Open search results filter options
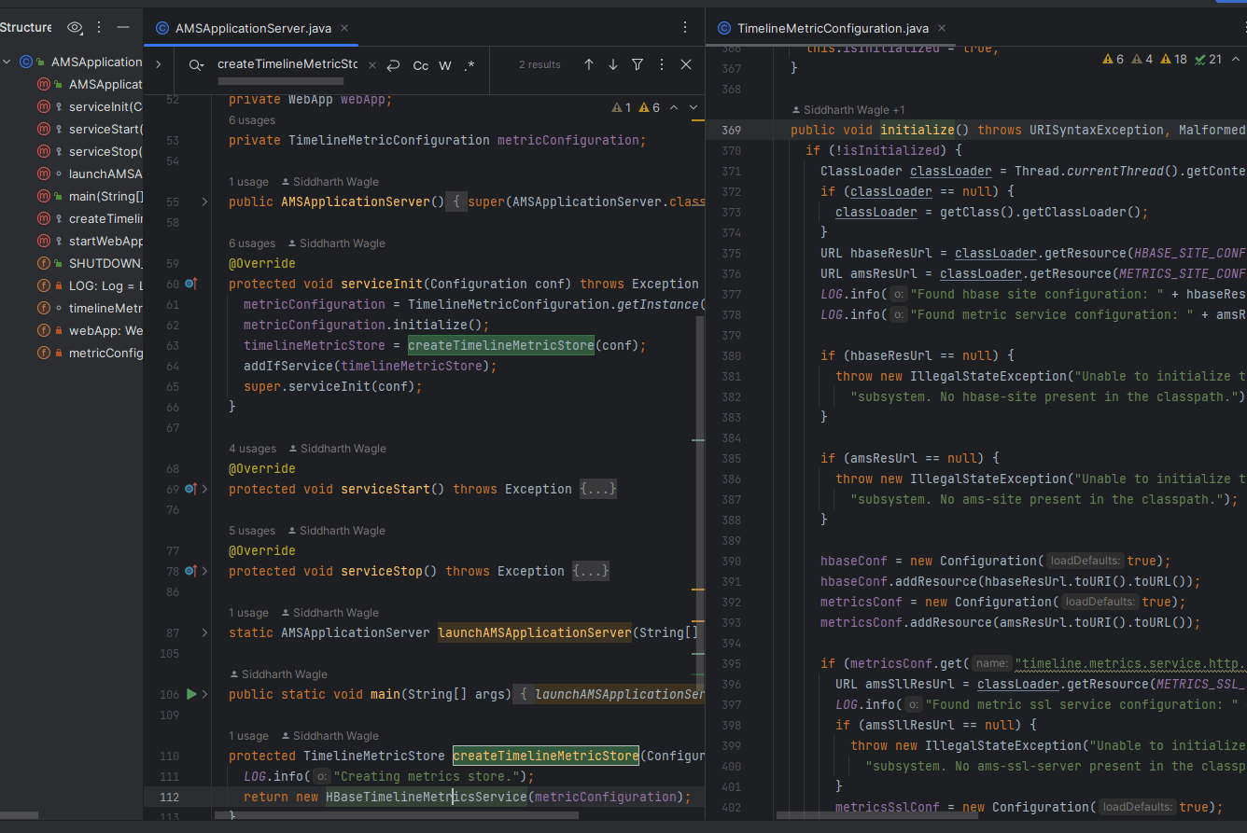The height and width of the screenshot is (833, 1247). [637, 64]
